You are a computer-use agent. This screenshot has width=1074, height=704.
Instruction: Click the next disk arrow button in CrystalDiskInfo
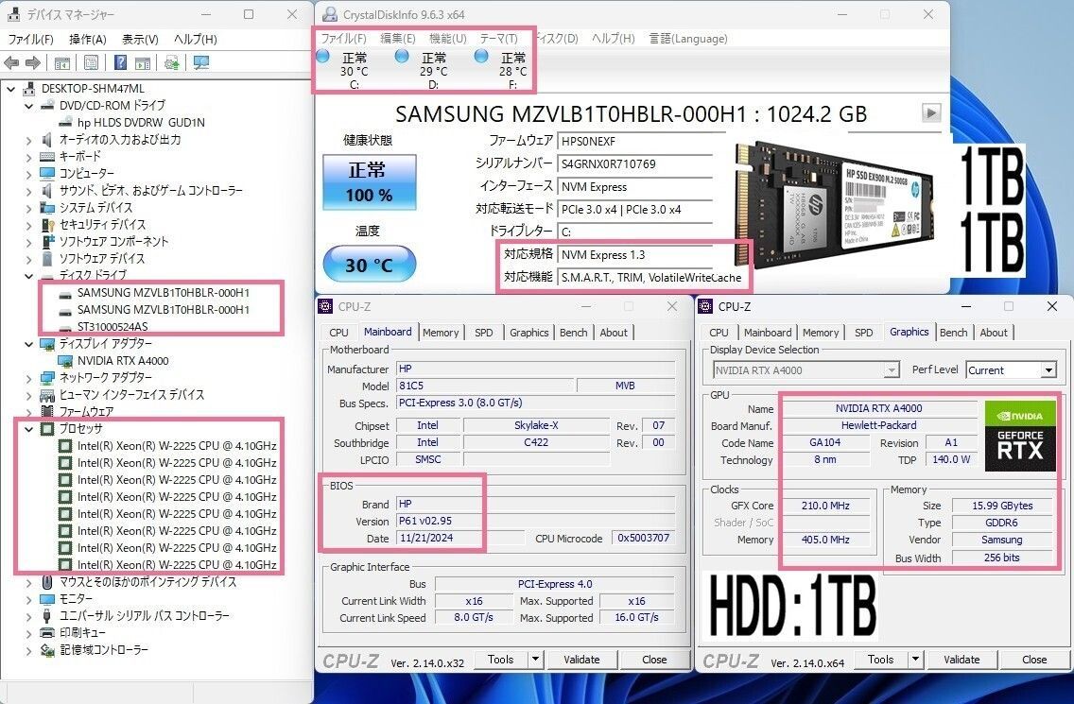[x=931, y=113]
